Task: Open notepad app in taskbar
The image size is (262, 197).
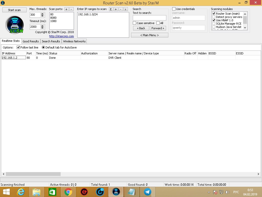Action: pos(132,192)
